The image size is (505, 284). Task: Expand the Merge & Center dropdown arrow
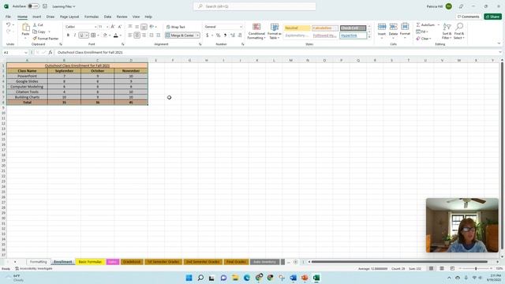(x=197, y=35)
